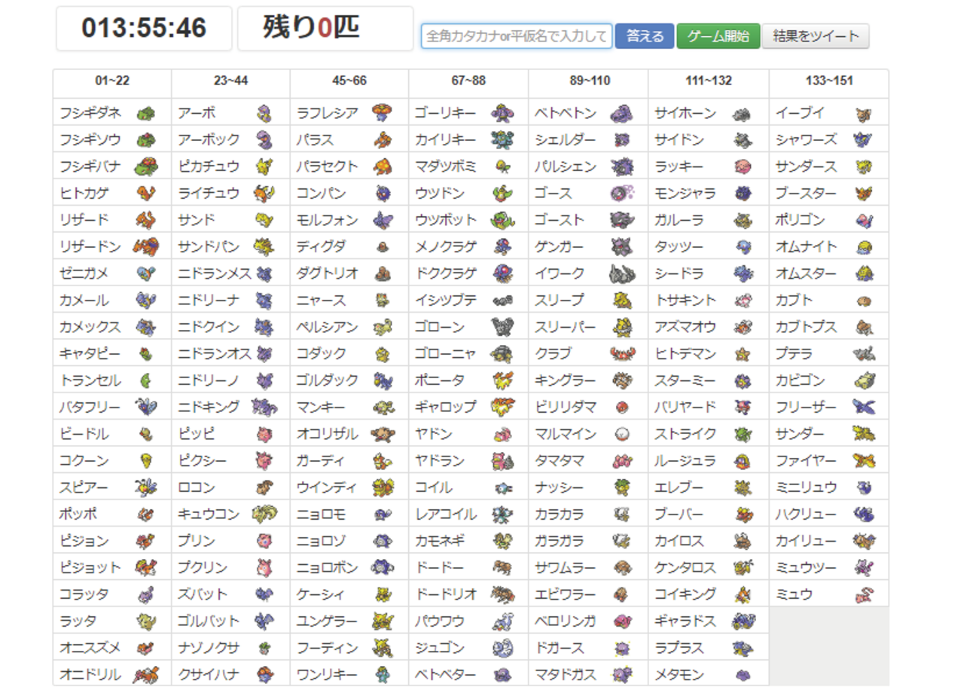The height and width of the screenshot is (693, 979).
Task: Click the フリーザー sprite icon
Action: point(863,407)
